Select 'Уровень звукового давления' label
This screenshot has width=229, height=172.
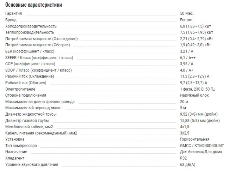coord(32,165)
